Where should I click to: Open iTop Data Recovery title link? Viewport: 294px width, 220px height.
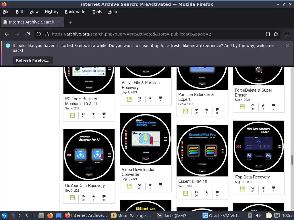pyautogui.click(x=252, y=177)
